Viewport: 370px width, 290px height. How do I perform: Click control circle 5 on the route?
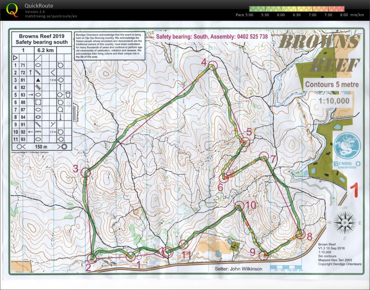point(245,143)
